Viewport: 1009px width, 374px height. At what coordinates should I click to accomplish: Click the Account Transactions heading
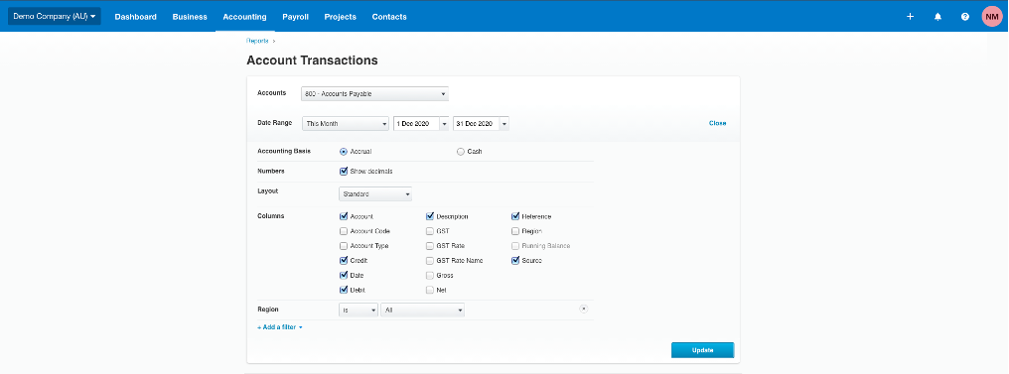coord(312,61)
